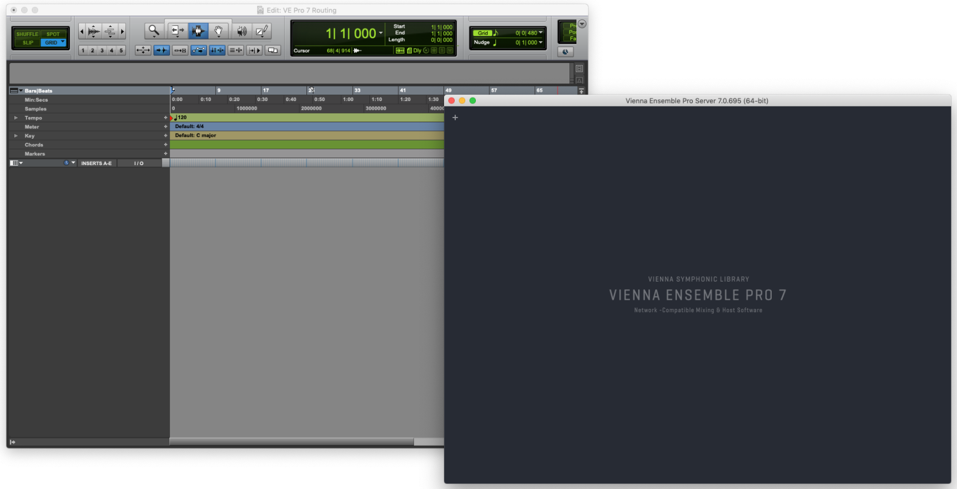Screen dimensions: 957x489
Task: Toggle Dly delay compensation indicator
Action: pyautogui.click(x=417, y=51)
